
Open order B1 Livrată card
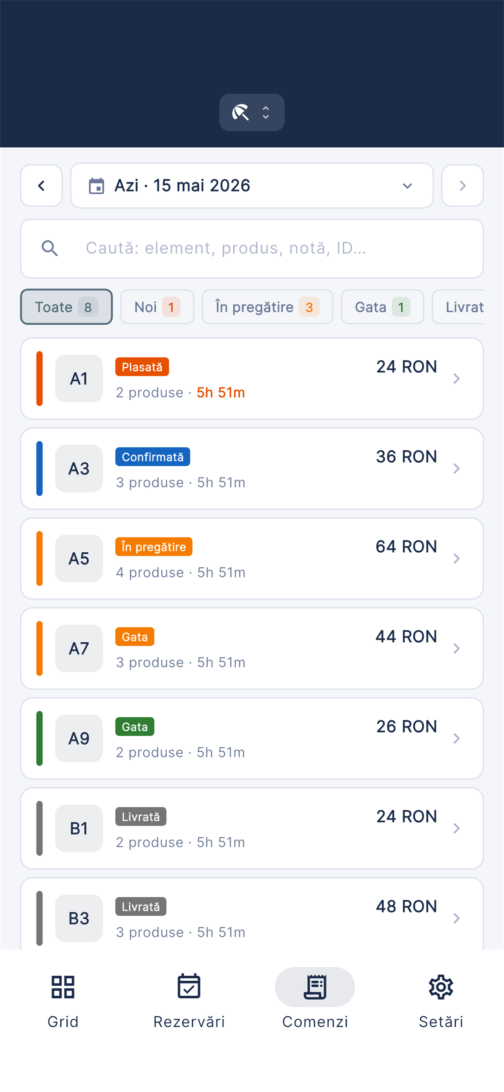pos(252,828)
